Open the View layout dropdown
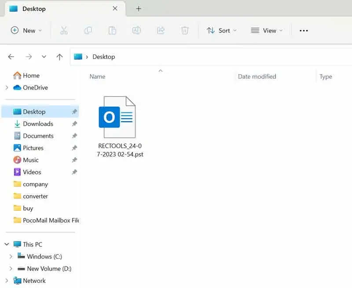352x288 pixels. click(x=267, y=30)
